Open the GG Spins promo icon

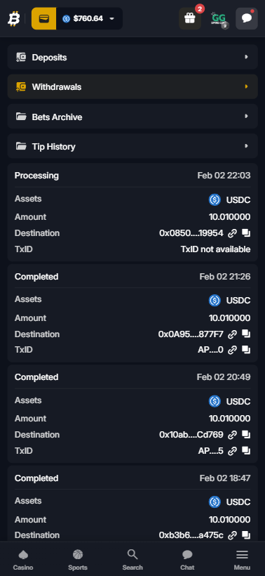tap(219, 18)
